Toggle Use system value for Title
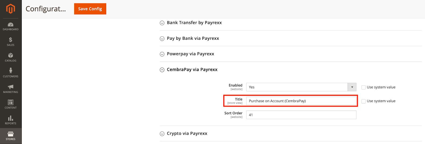The width and height of the screenshot is (425, 144). coord(364,101)
